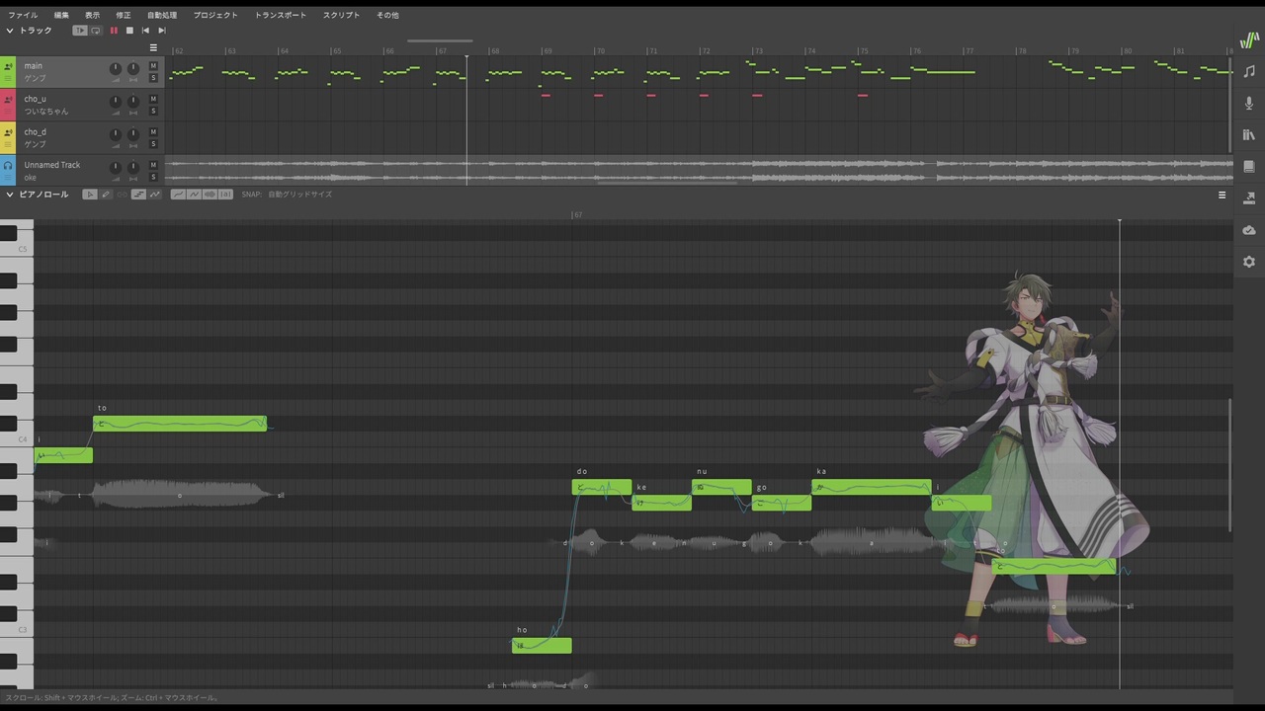1265x711 pixels.
Task: Mute the cho_d track
Action: click(153, 131)
